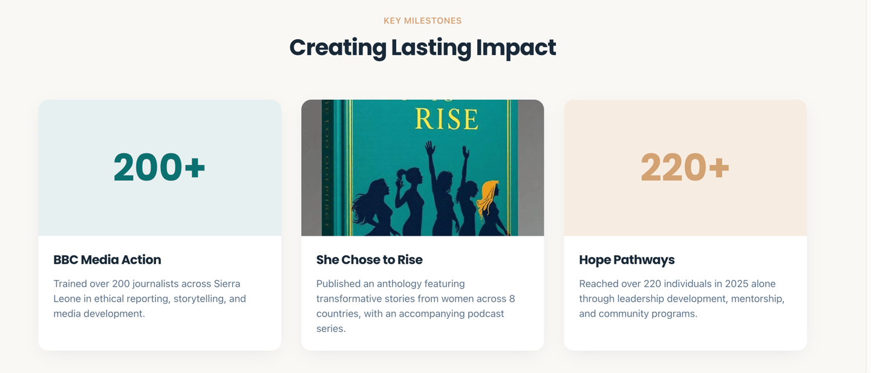871x373 pixels.
Task: Click the Key Milestones section label
Action: coord(422,21)
